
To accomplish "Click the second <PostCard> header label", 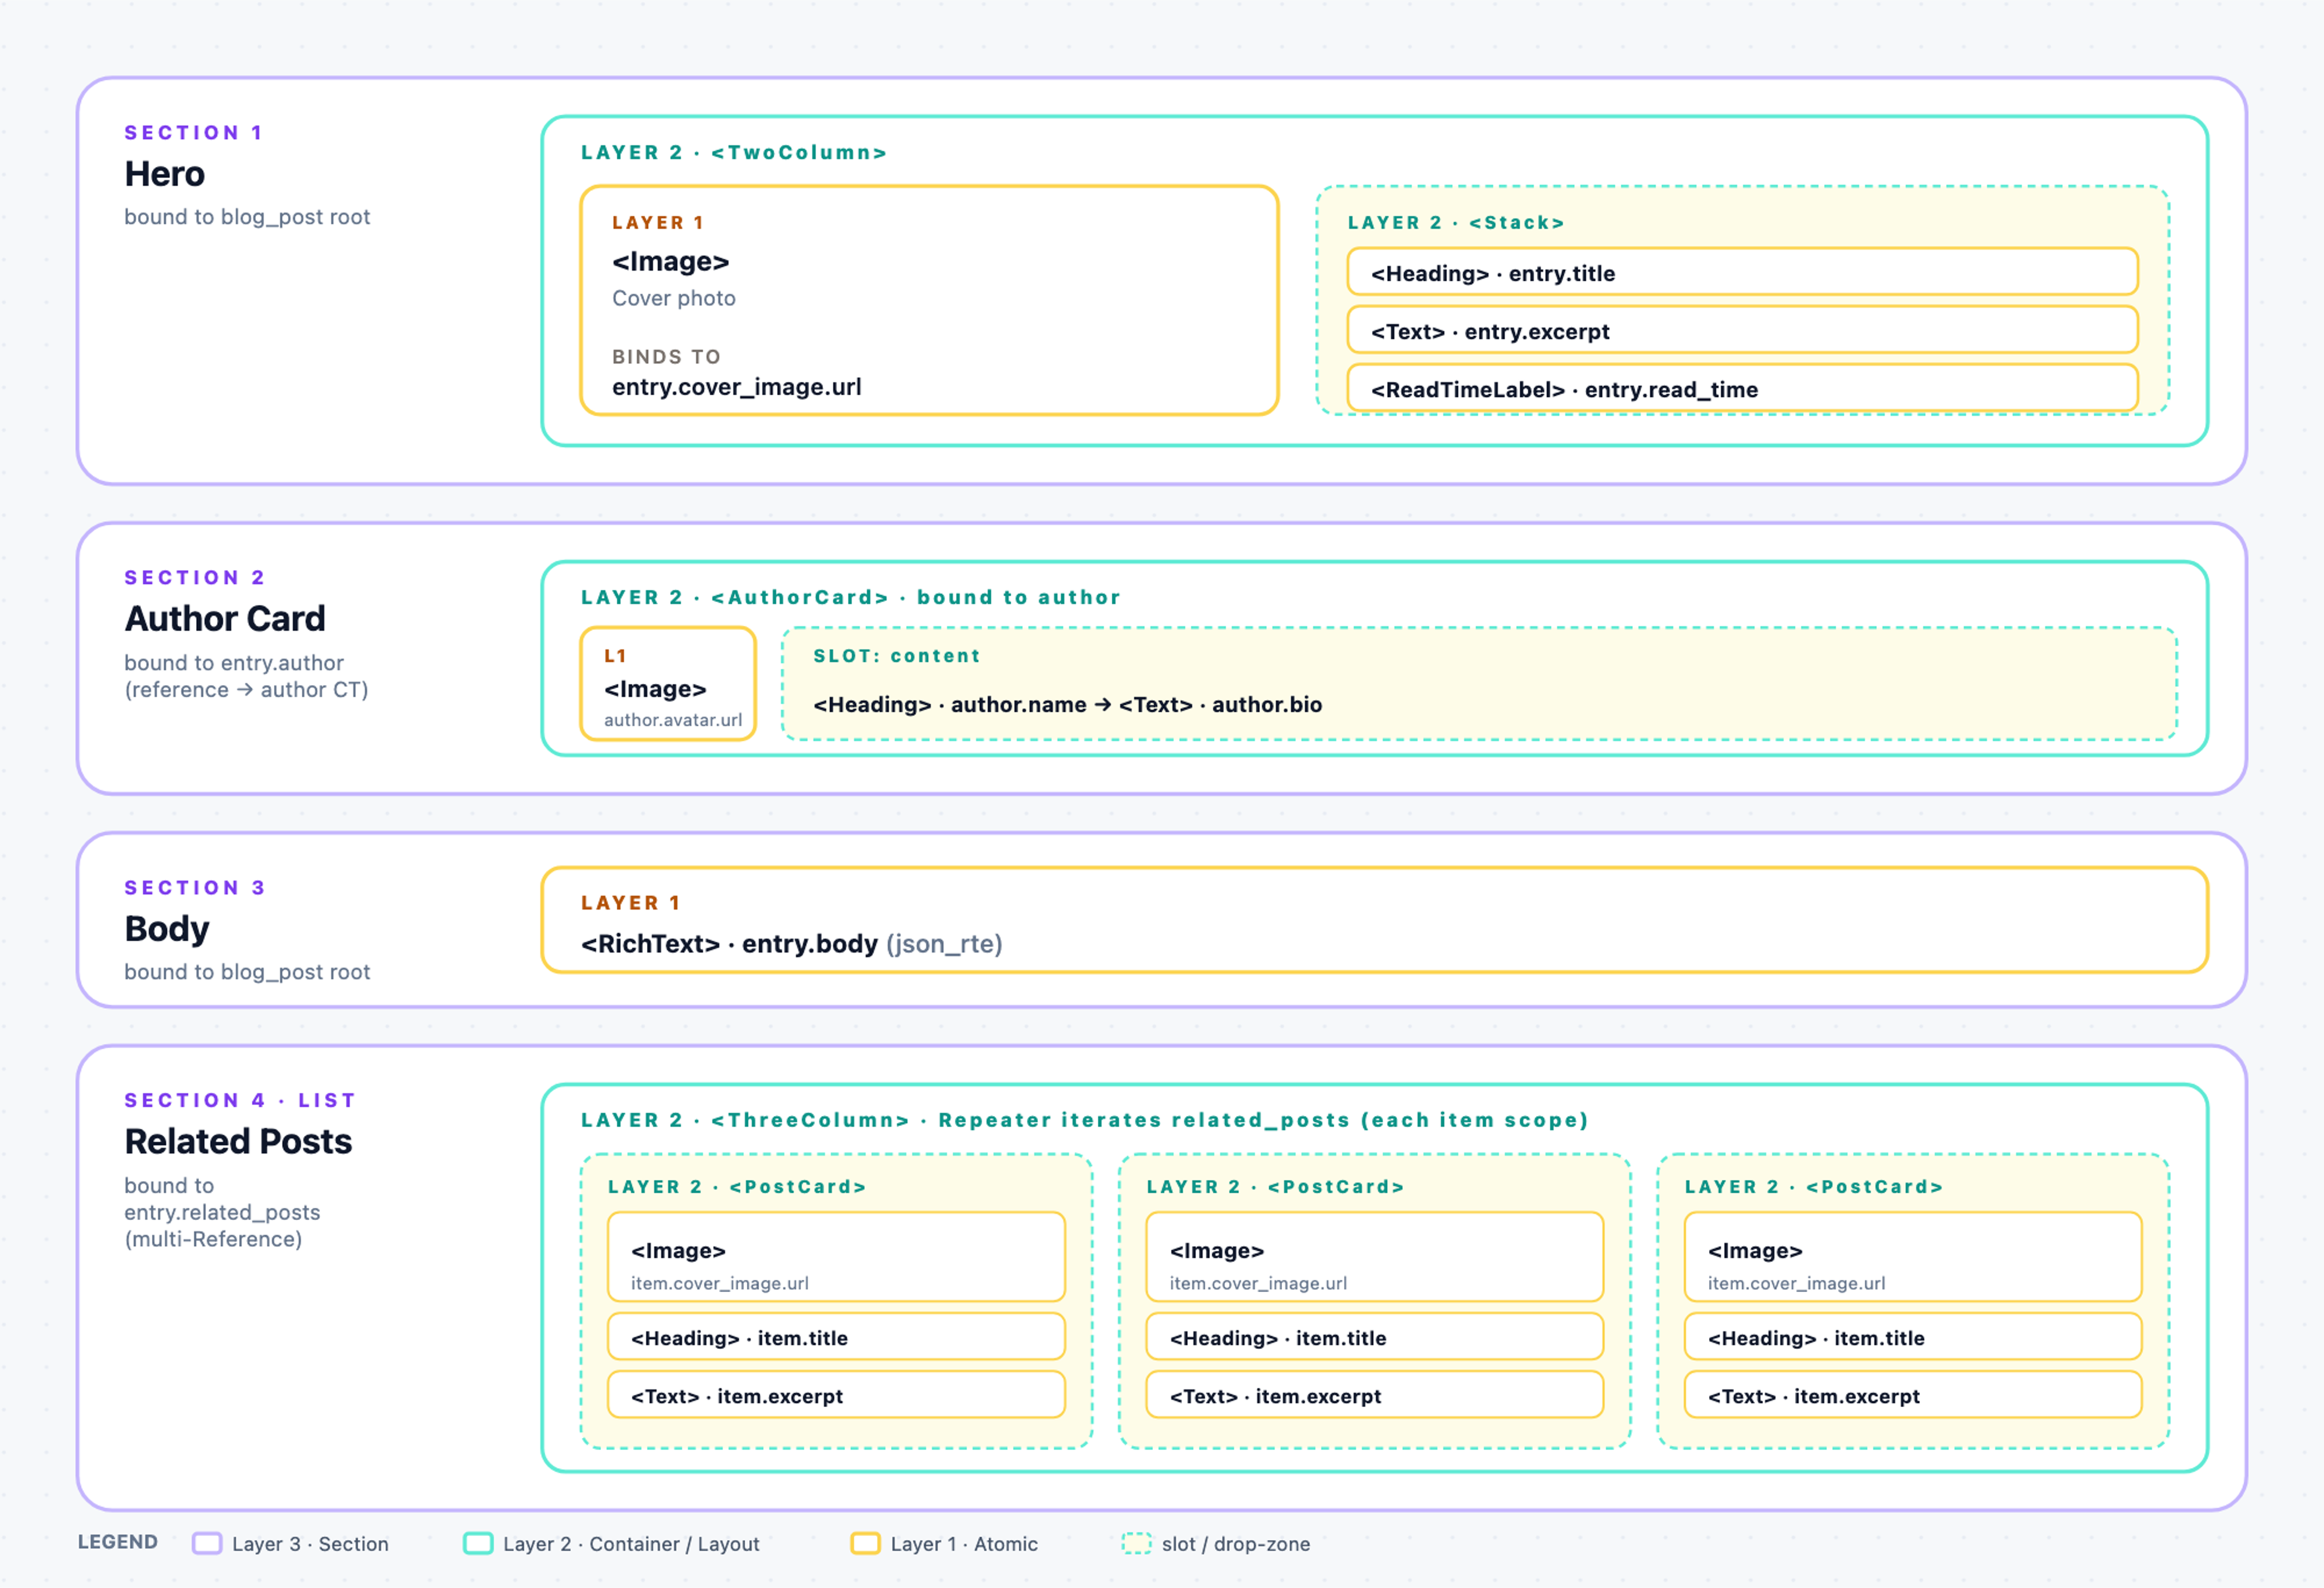I will coord(1275,1186).
